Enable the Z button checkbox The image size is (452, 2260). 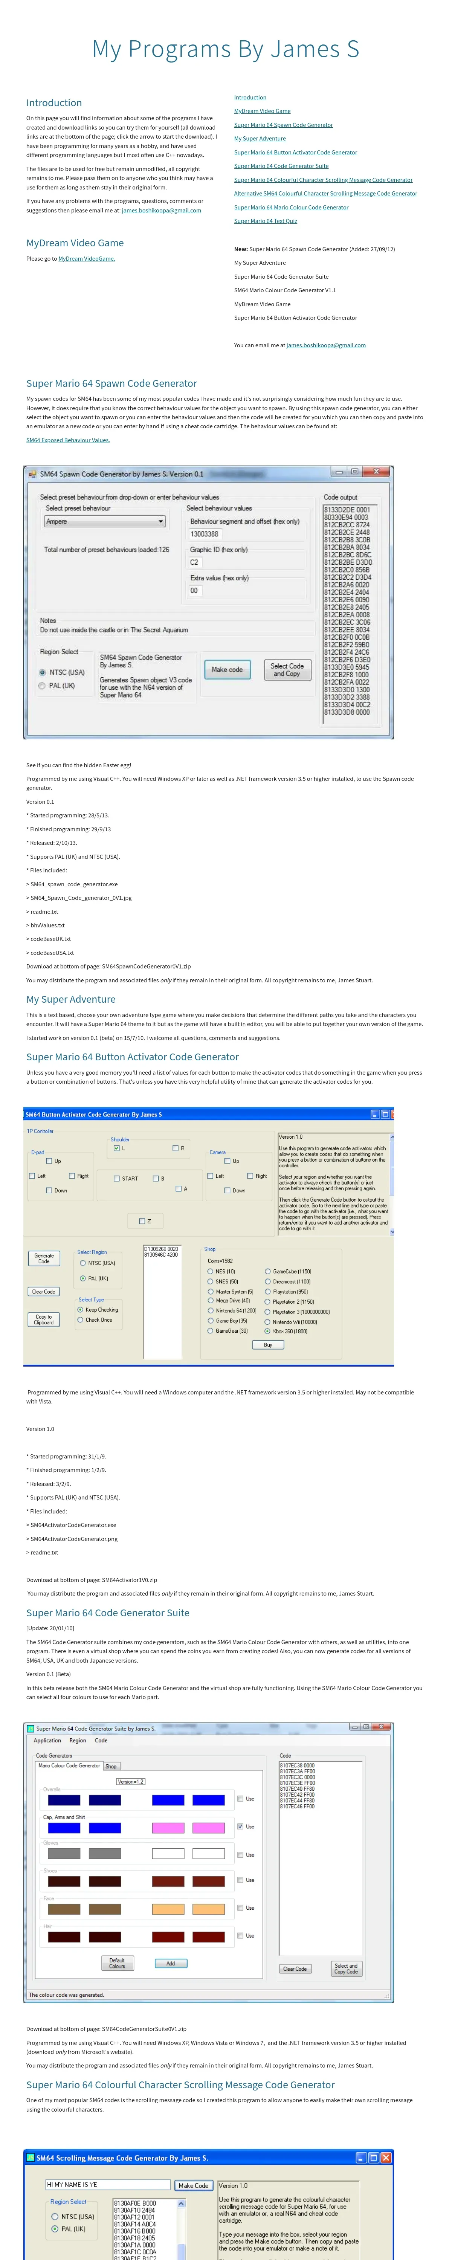click(x=142, y=1220)
